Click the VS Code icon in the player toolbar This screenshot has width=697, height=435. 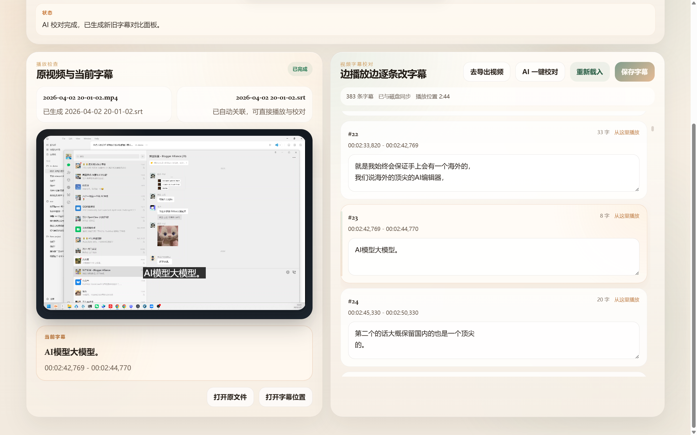277,145
